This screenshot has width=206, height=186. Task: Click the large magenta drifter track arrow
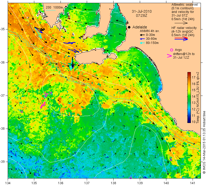pos(43,105)
